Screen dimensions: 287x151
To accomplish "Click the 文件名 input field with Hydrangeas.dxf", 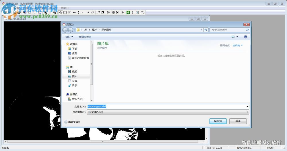I will point(168,107).
